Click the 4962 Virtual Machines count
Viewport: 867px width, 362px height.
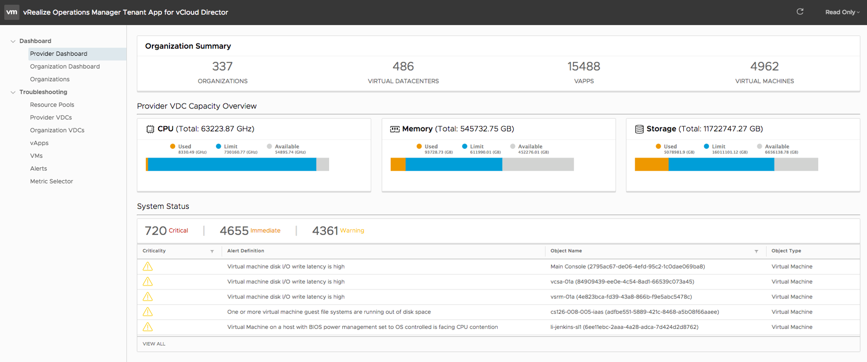coord(764,67)
